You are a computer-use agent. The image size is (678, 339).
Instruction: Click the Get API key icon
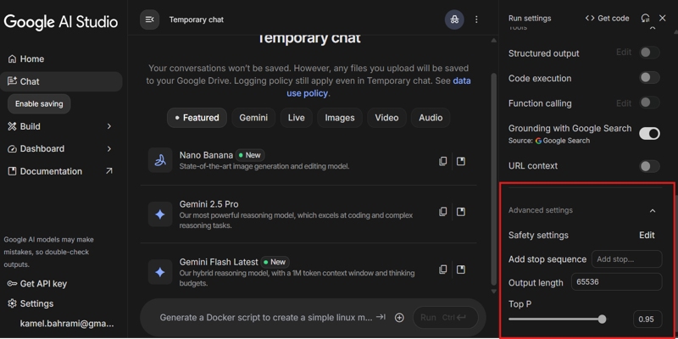coord(12,284)
